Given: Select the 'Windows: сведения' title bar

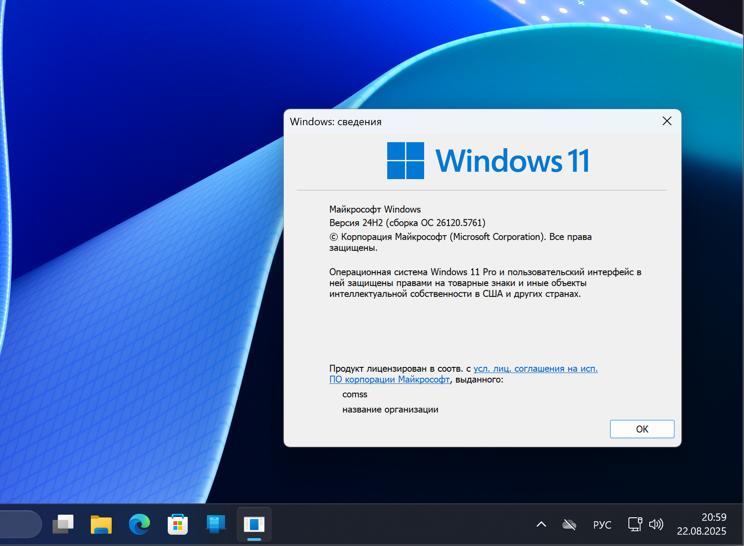Looking at the screenshot, I should click(335, 122).
